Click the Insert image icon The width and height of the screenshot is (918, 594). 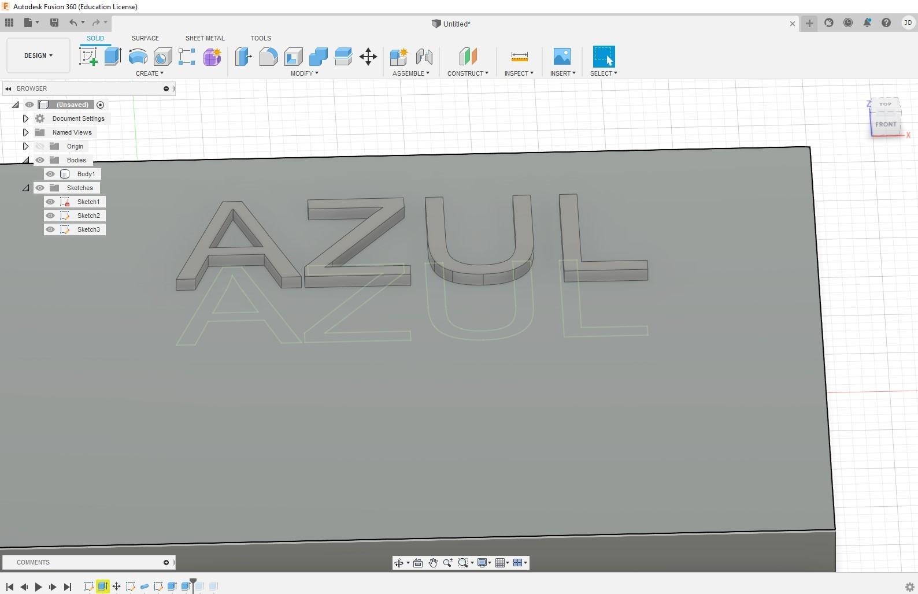pos(562,57)
